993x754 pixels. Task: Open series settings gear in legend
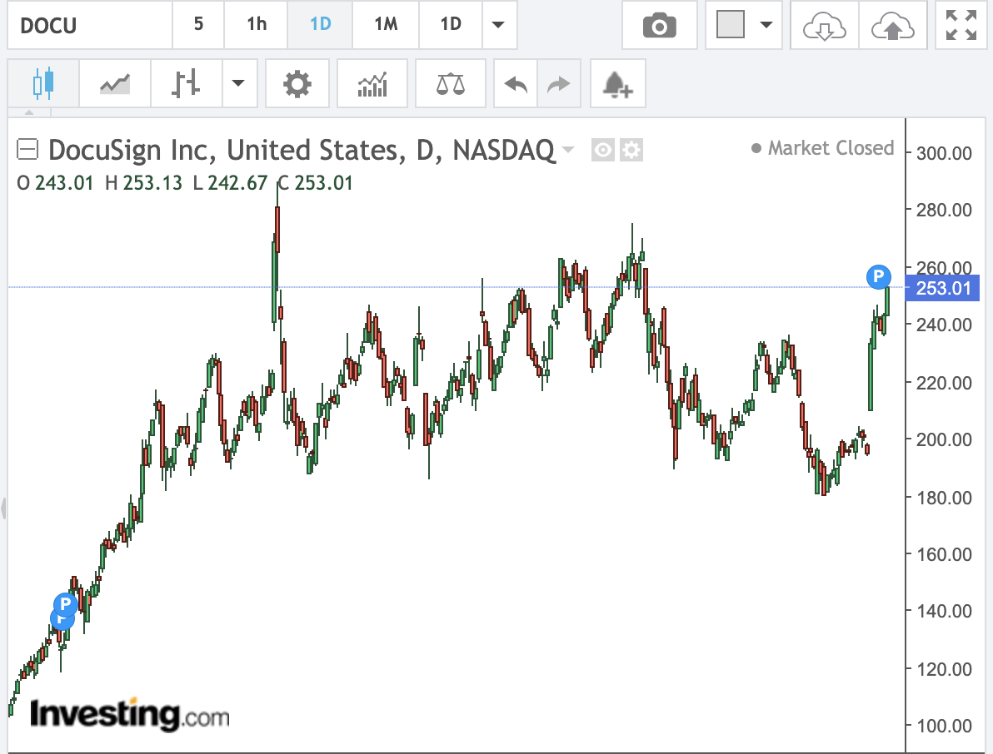tap(631, 150)
